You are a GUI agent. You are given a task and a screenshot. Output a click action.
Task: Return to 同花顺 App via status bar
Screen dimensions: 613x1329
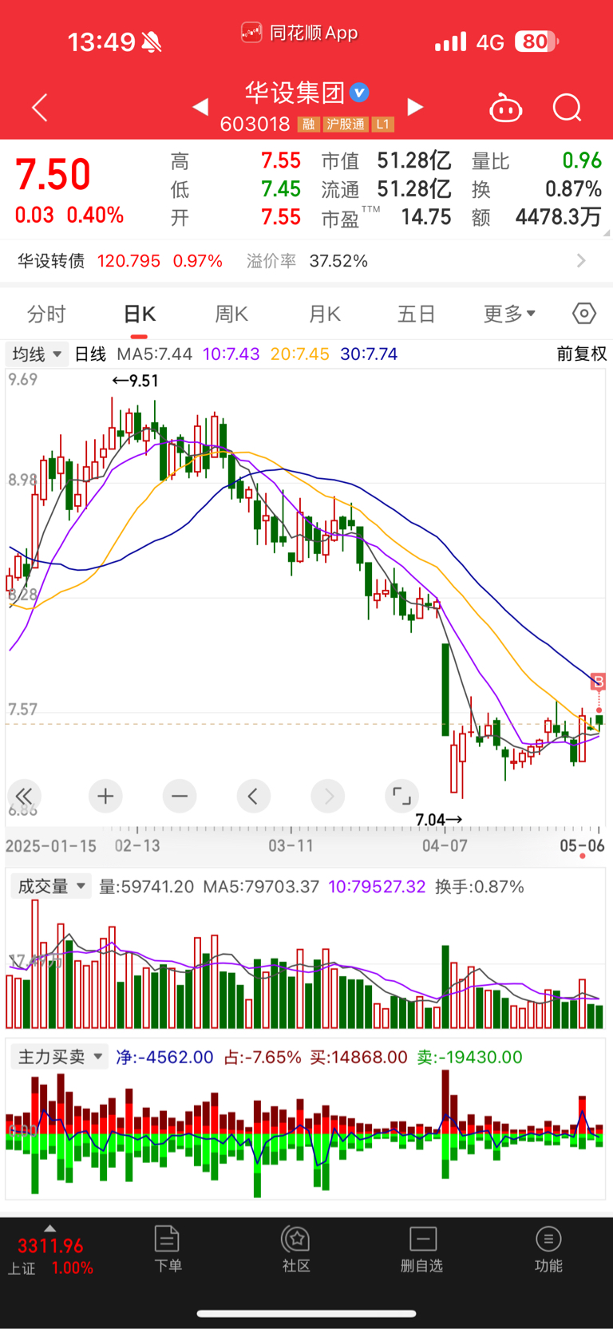click(299, 33)
